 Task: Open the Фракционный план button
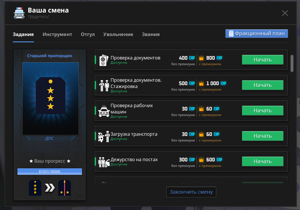[257, 33]
